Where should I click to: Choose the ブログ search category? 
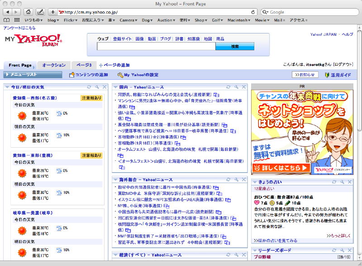point(165,39)
